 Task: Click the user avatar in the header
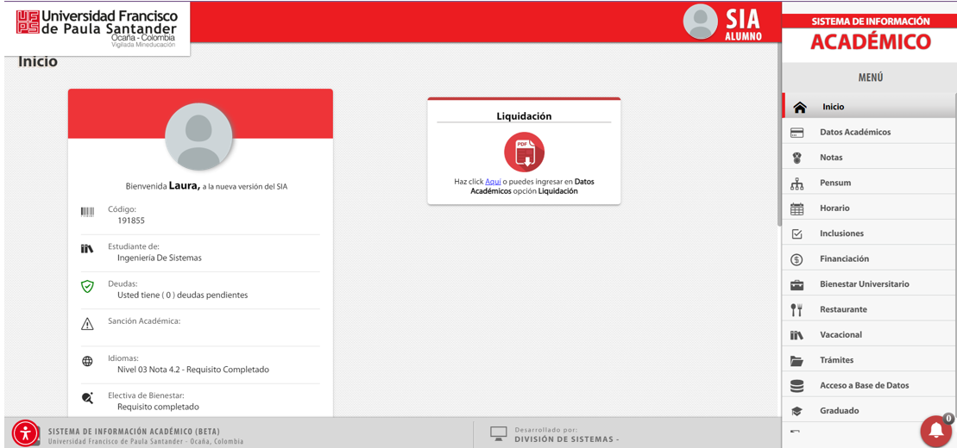pyautogui.click(x=700, y=22)
